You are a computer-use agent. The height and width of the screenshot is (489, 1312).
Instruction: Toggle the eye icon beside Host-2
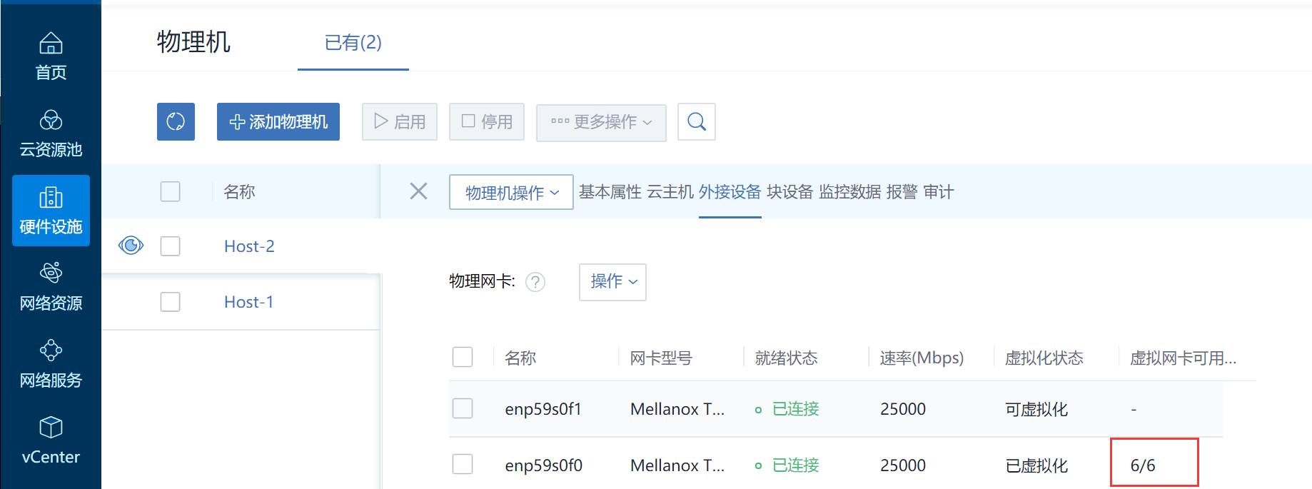131,246
